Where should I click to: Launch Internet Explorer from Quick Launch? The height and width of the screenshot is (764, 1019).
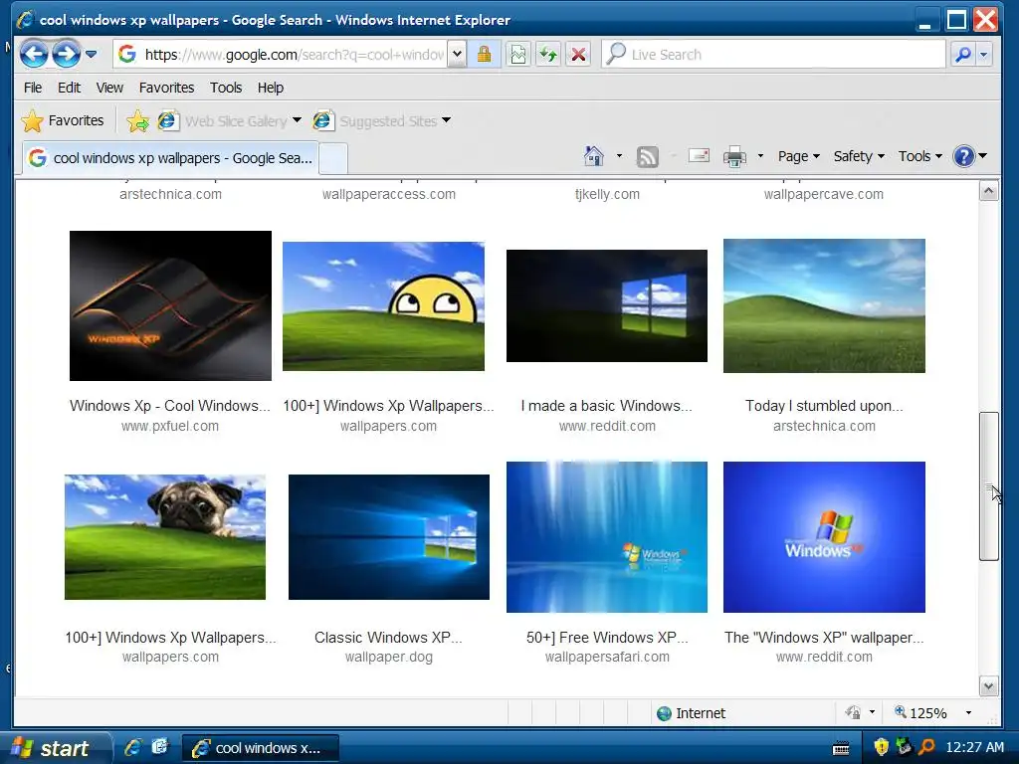(133, 748)
